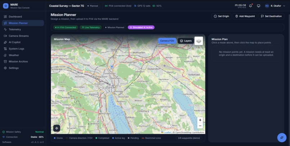Click the 3/6 waypoints (demo) badge
This screenshot has height=146, width=290.
tap(189, 138)
